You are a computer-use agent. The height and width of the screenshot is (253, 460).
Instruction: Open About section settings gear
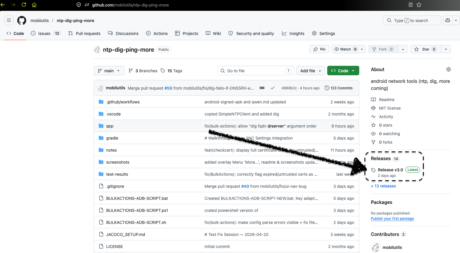coord(448,69)
